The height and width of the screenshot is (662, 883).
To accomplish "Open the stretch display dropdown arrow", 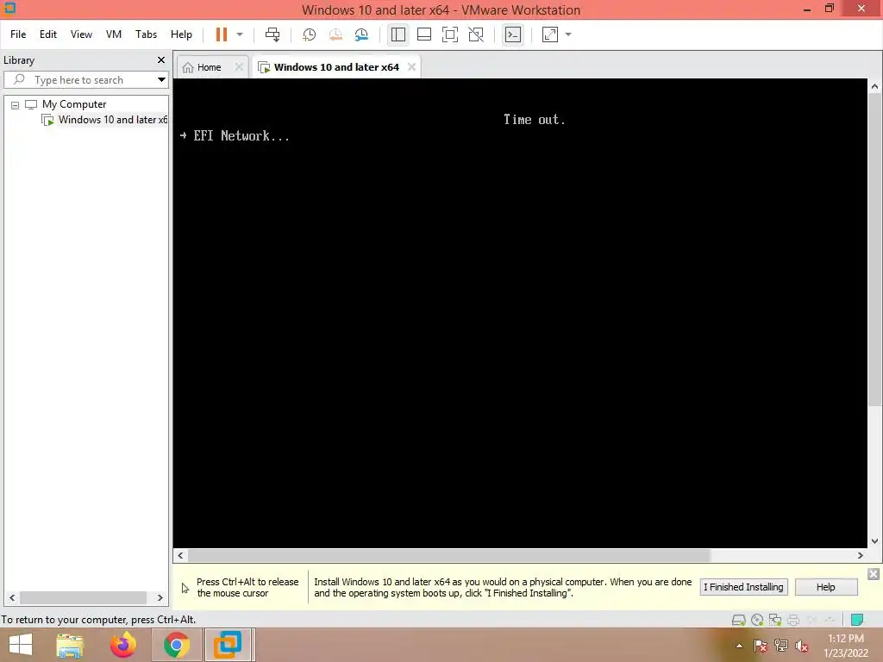I will pyautogui.click(x=568, y=34).
